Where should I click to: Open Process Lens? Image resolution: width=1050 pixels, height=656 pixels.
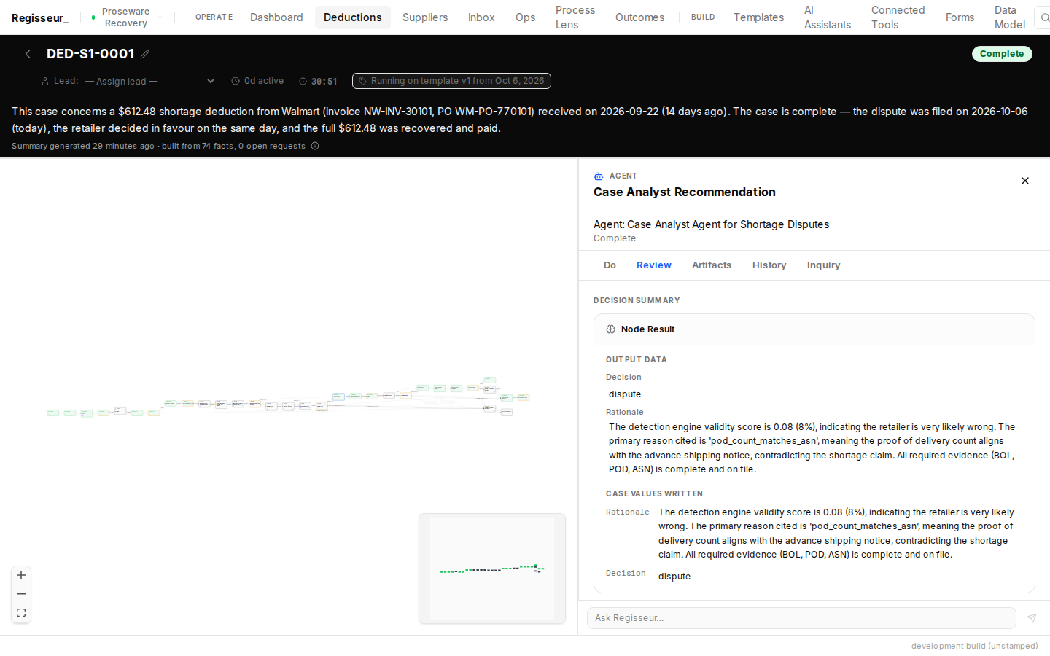575,17
